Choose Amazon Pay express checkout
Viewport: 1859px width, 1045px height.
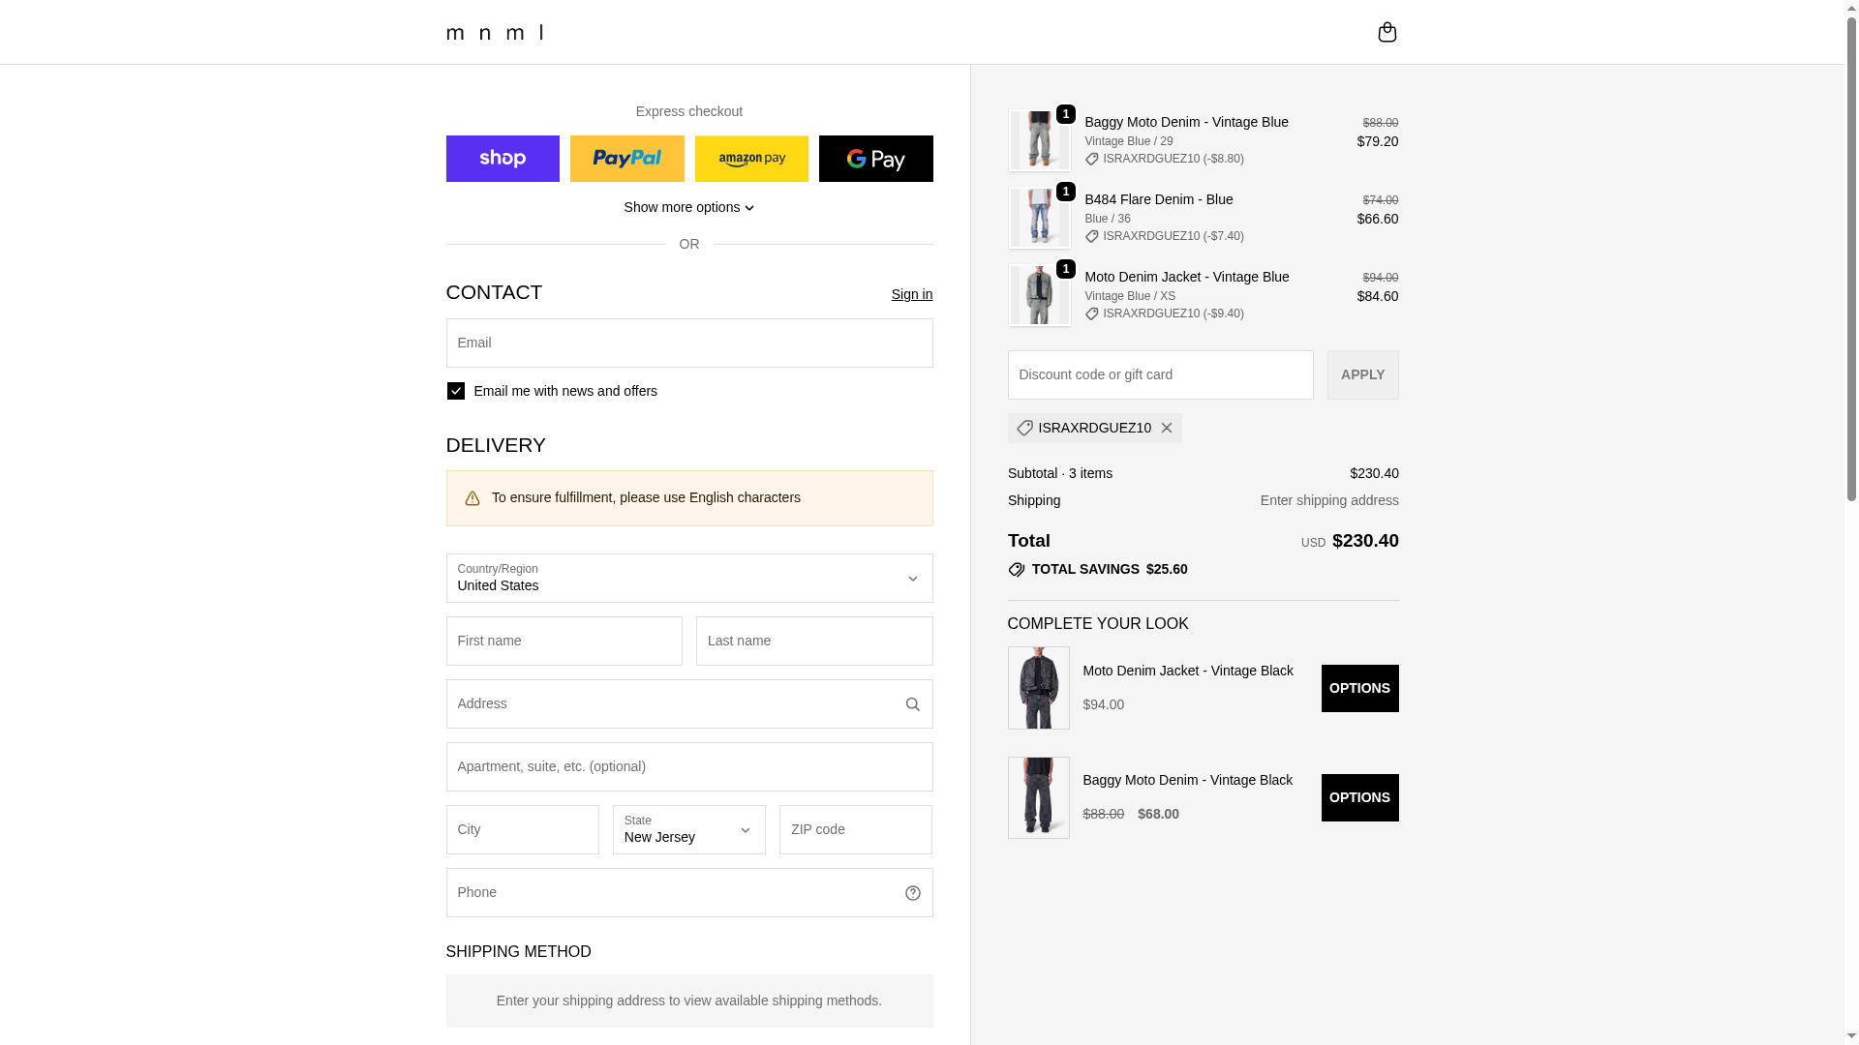(751, 159)
